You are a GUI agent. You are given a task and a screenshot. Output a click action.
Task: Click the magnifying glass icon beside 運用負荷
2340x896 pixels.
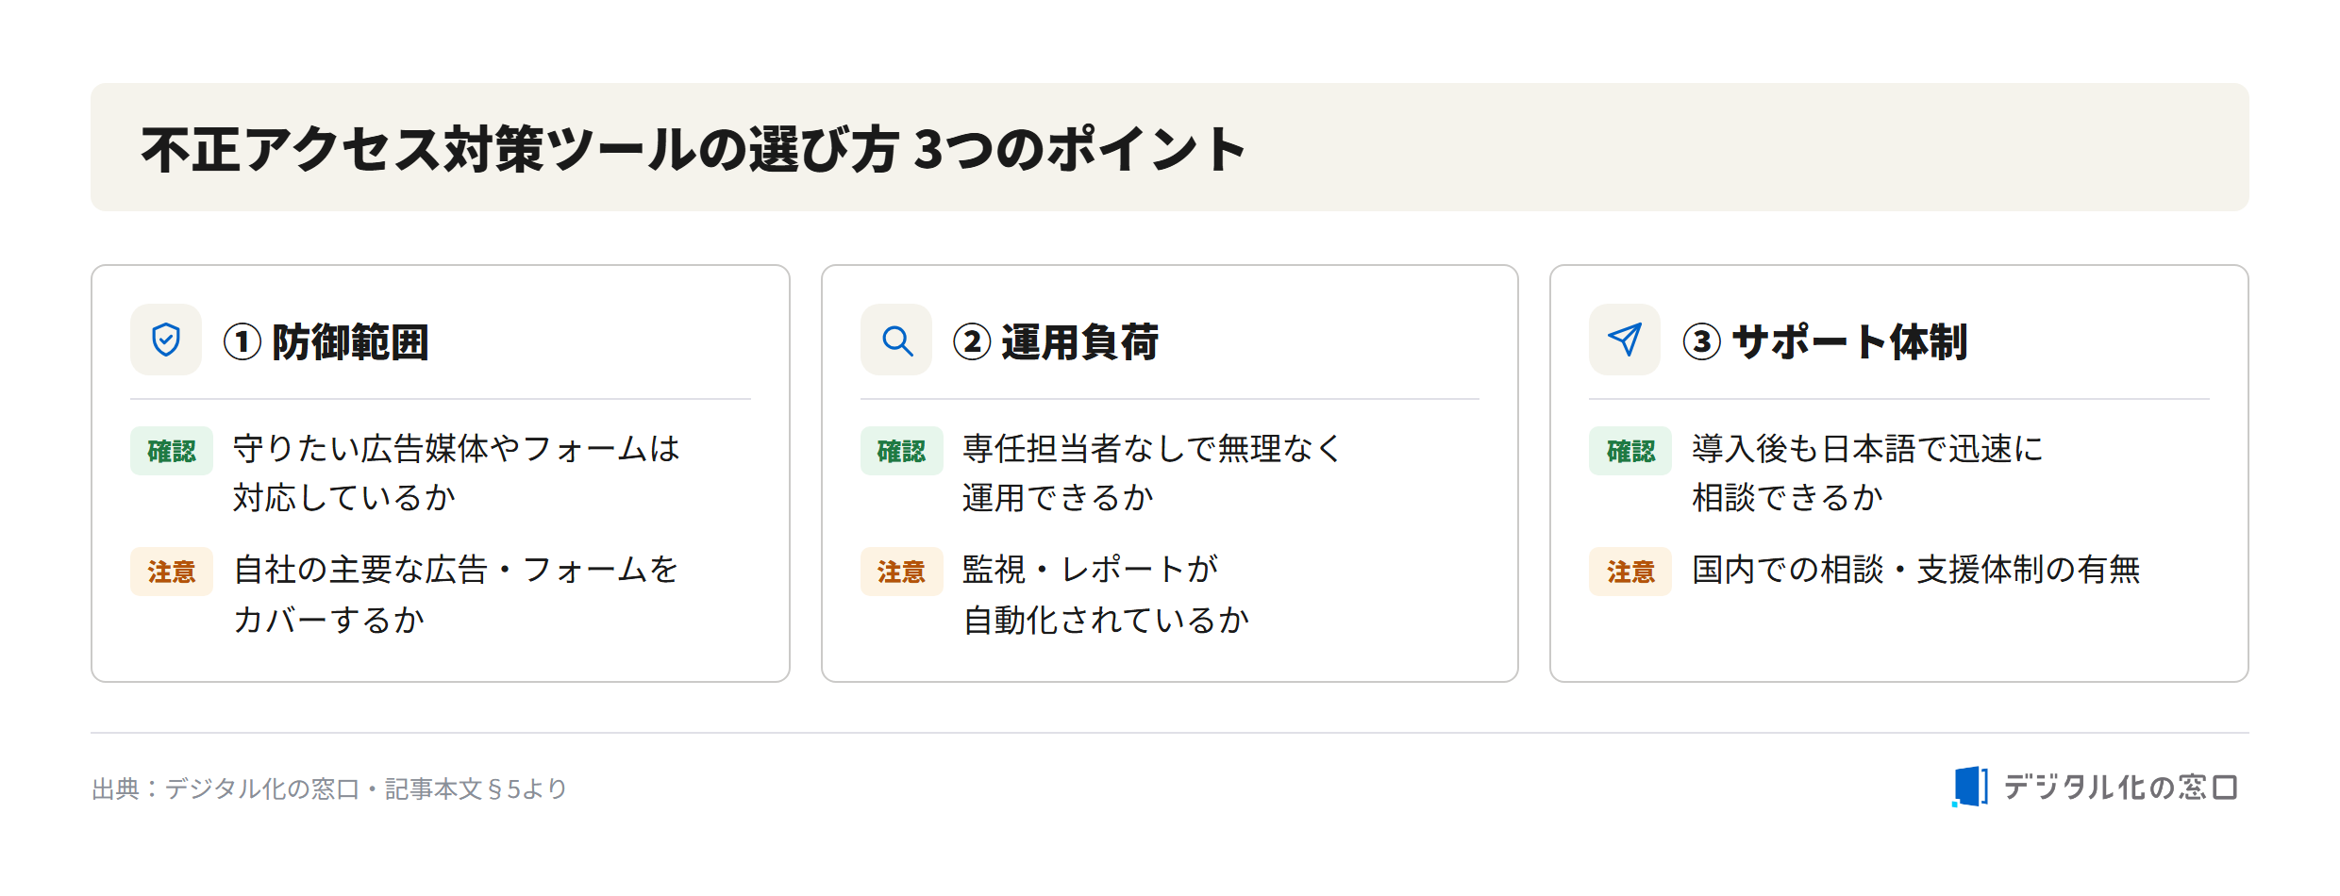[x=896, y=340]
